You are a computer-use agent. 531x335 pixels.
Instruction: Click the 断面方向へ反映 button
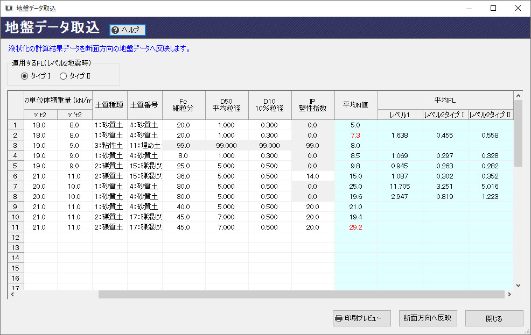pos(428,318)
